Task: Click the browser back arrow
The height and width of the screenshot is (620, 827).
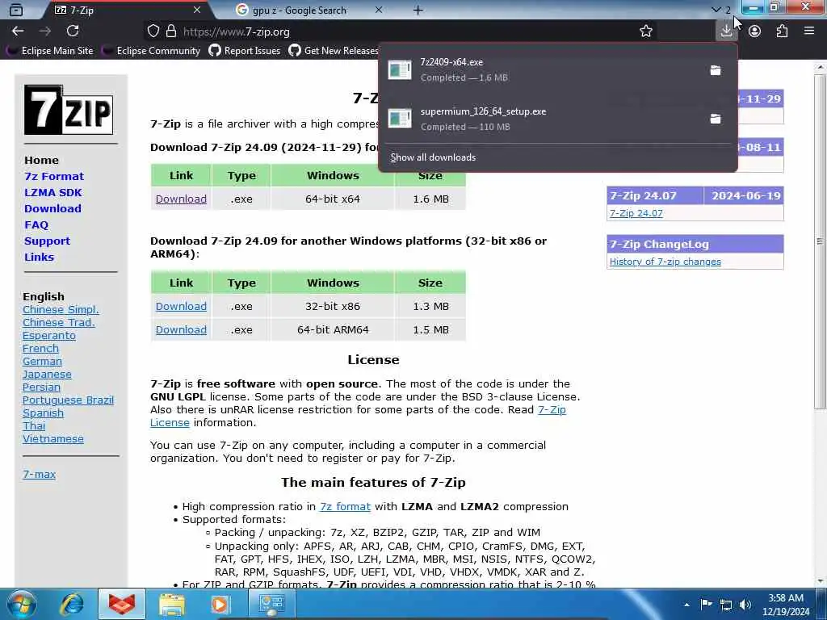Action: (18, 31)
